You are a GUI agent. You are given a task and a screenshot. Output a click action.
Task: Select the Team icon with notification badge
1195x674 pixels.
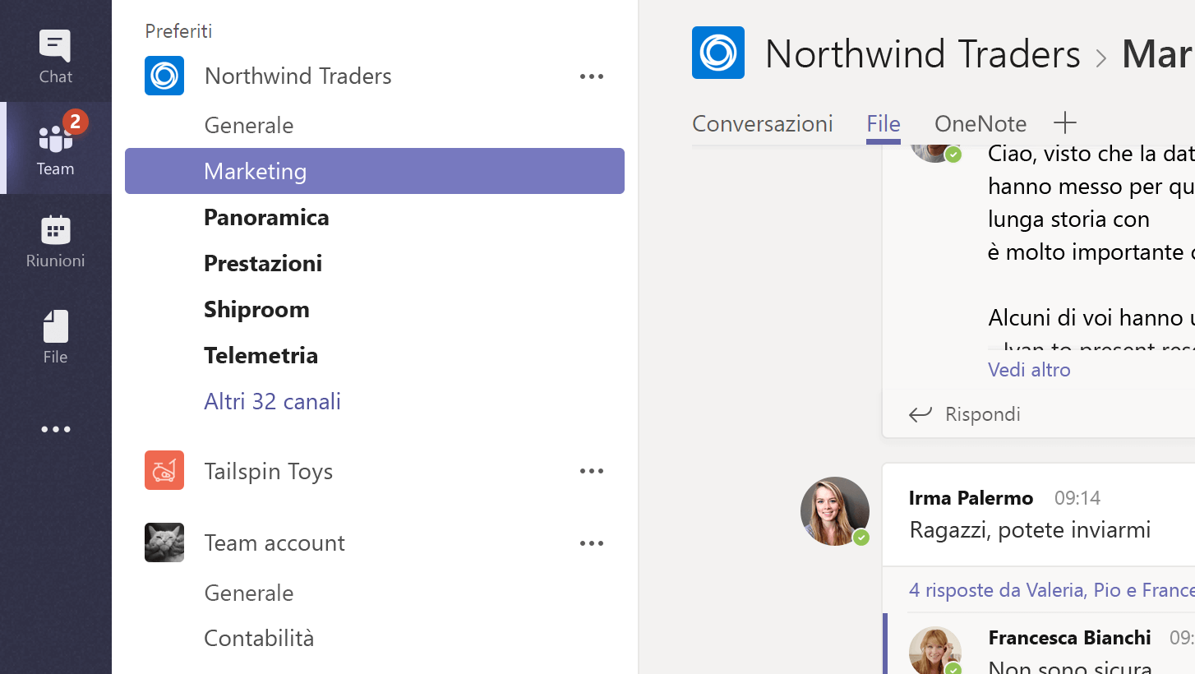[x=55, y=148]
